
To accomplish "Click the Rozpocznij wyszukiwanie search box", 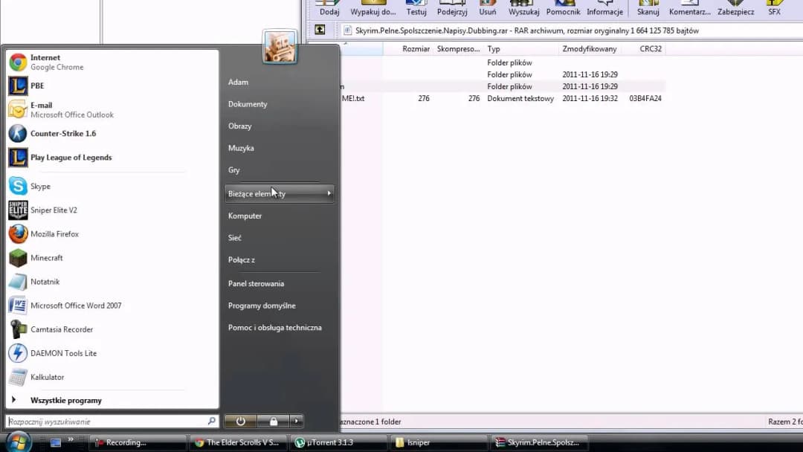I will (x=106, y=422).
